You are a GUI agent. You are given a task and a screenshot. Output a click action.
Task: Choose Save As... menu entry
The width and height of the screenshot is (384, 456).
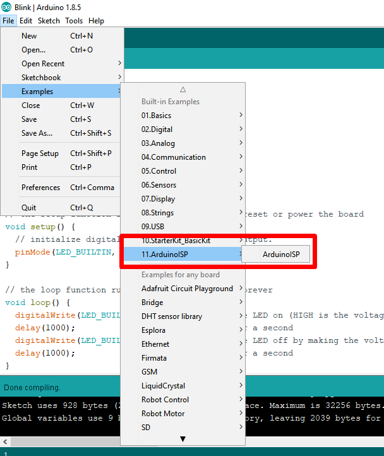[x=61, y=133]
